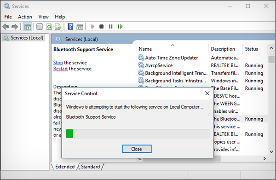Open the File menu

tap(8, 17)
